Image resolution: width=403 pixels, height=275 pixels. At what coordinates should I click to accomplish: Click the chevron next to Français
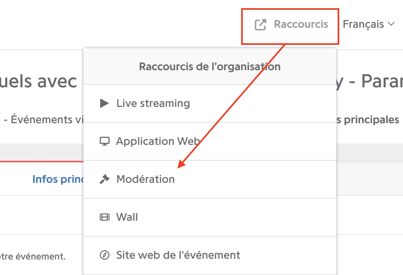click(x=391, y=24)
